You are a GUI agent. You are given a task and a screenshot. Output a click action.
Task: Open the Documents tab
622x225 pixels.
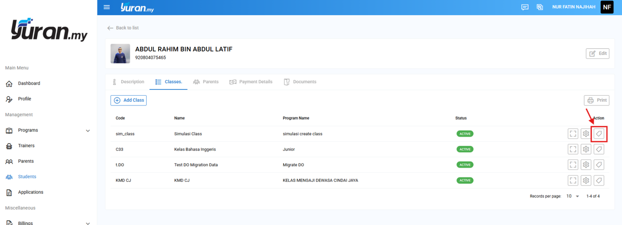[x=300, y=82]
